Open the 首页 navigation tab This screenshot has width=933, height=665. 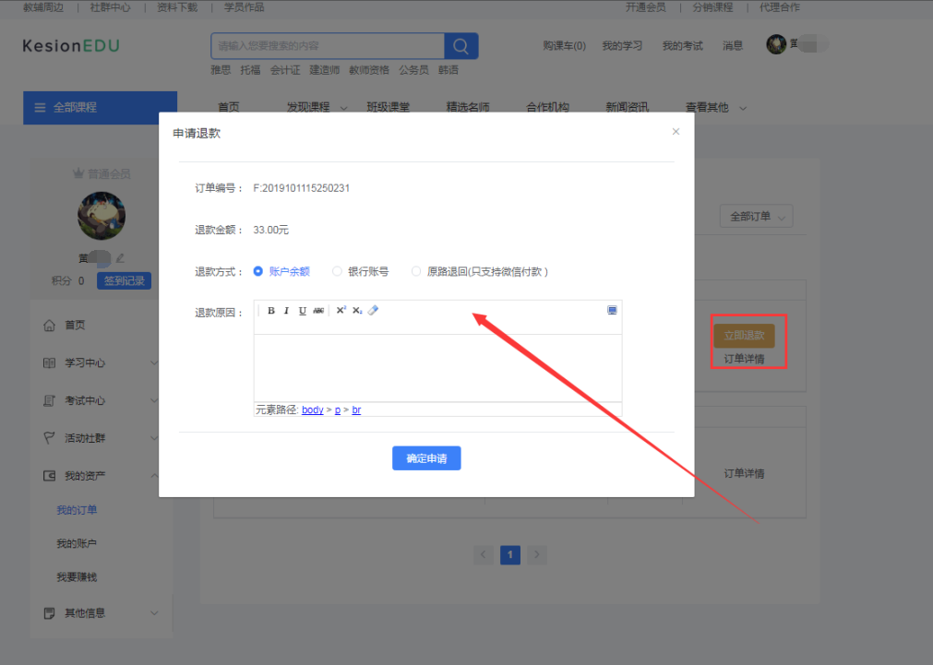tap(228, 107)
